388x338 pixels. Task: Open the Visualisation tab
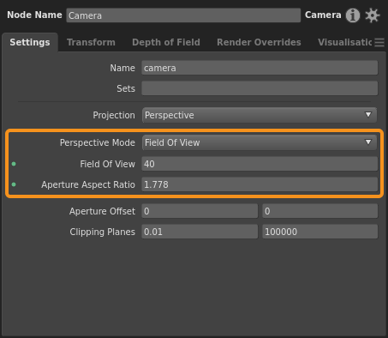[x=344, y=42]
